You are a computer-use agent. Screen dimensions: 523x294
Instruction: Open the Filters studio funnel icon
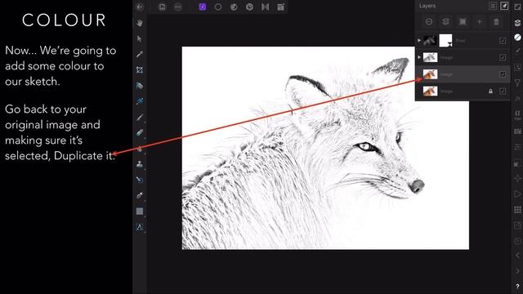coord(517,82)
